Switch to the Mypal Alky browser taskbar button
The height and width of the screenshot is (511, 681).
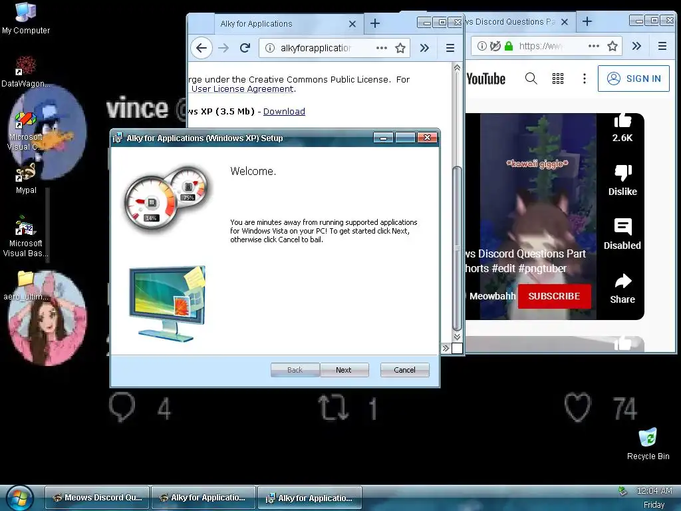pyautogui.click(x=204, y=498)
